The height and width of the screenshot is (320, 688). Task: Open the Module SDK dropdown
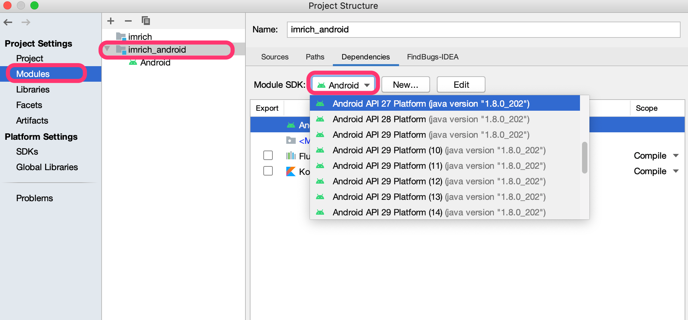(x=342, y=85)
